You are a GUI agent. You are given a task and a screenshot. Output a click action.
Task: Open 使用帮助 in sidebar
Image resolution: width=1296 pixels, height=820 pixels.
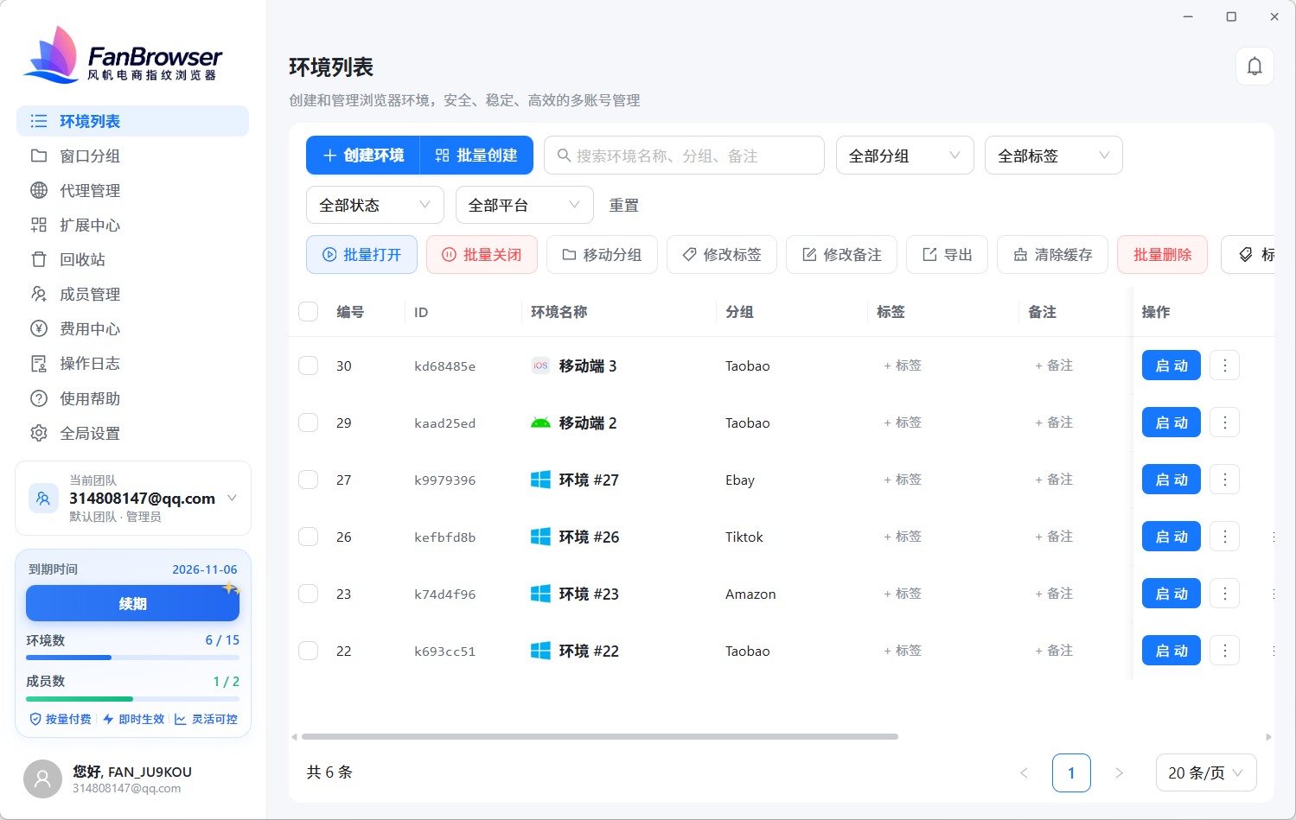coord(132,398)
